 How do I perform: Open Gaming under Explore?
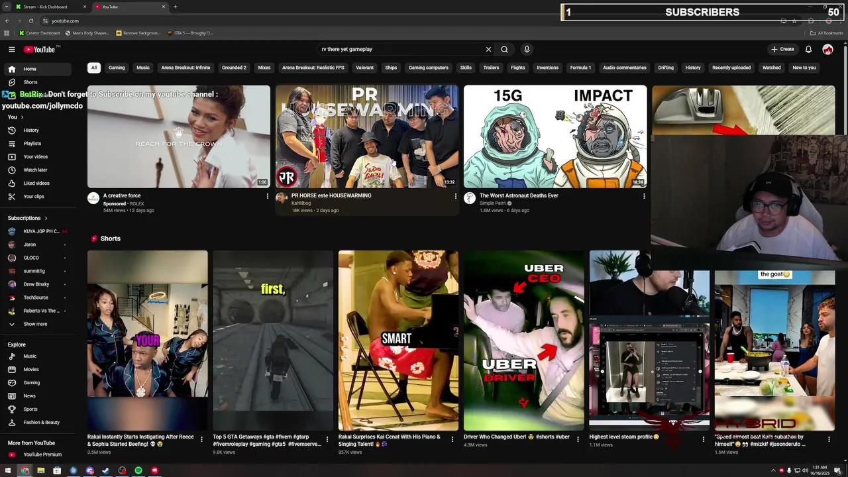(37, 383)
